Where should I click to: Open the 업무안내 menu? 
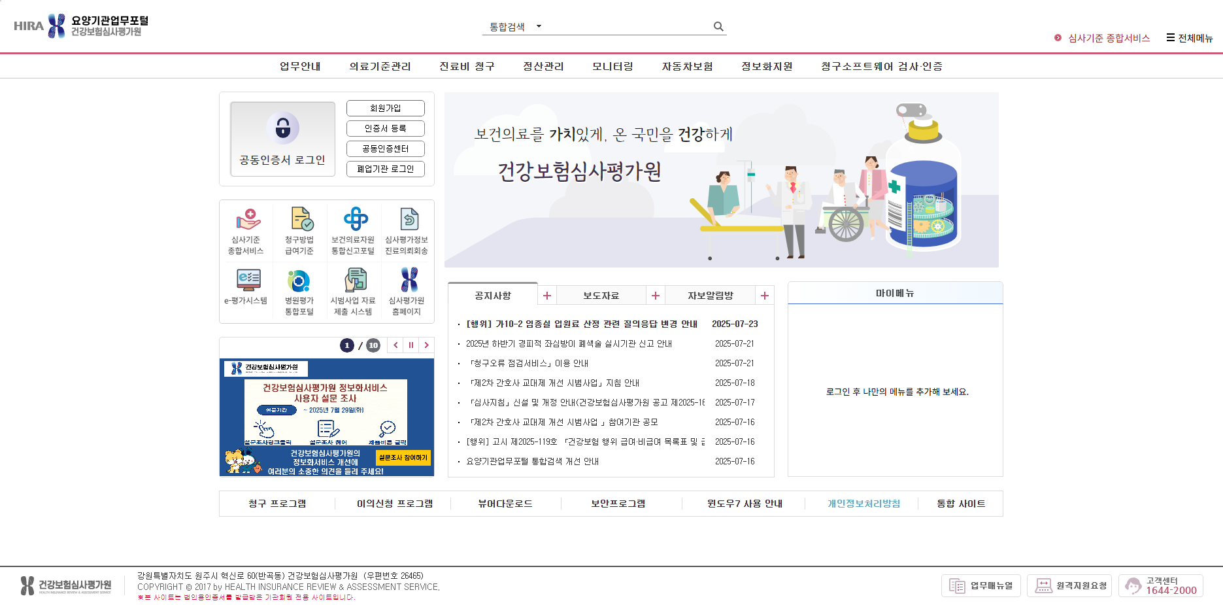pos(300,66)
